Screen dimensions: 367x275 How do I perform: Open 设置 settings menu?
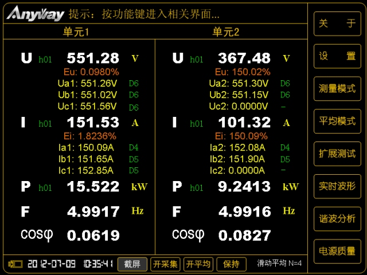337,56
